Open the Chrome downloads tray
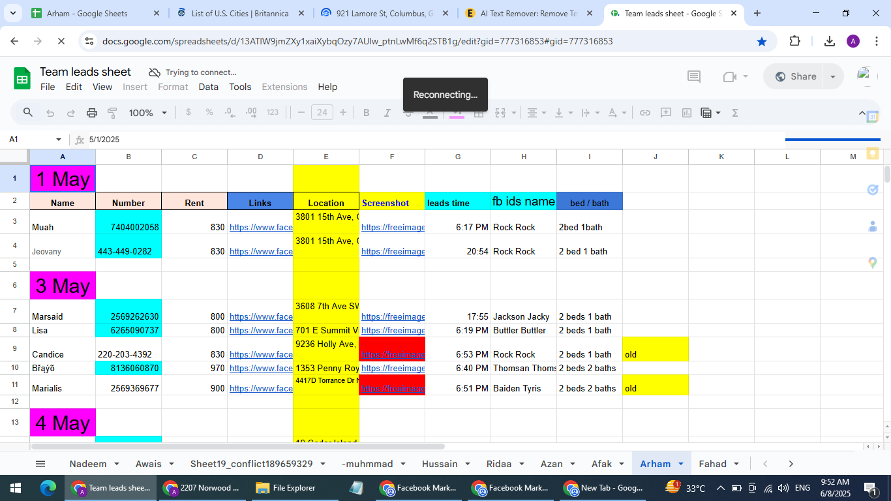 click(830, 41)
